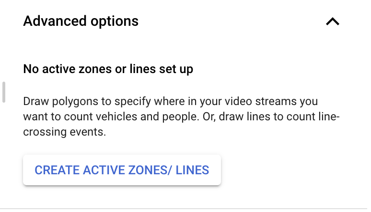Click the CREATE ACTIVE ZONES/ LINES button
This screenshot has height=212, width=371.
122,170
